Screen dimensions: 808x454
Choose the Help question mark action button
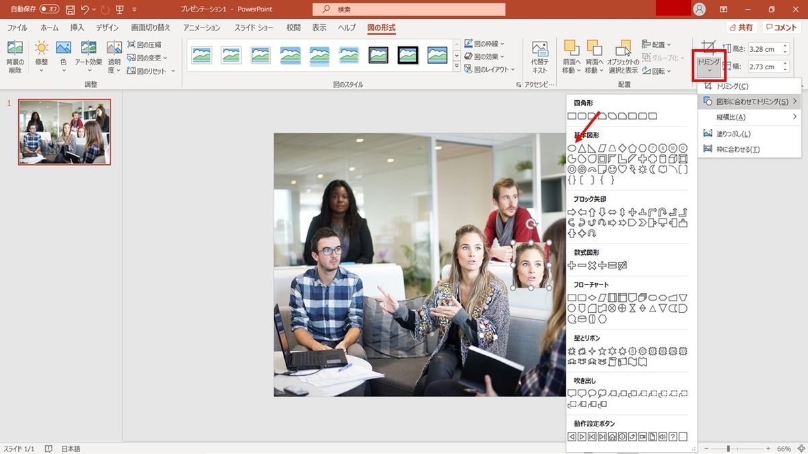(x=673, y=437)
